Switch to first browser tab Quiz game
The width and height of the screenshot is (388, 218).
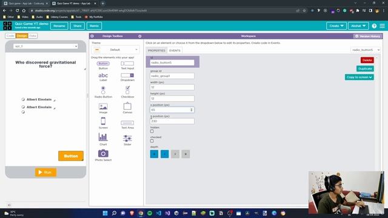coord(25,4)
